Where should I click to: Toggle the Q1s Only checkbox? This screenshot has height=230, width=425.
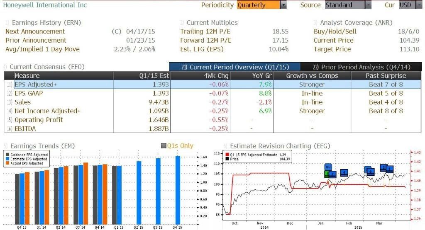pos(164,146)
